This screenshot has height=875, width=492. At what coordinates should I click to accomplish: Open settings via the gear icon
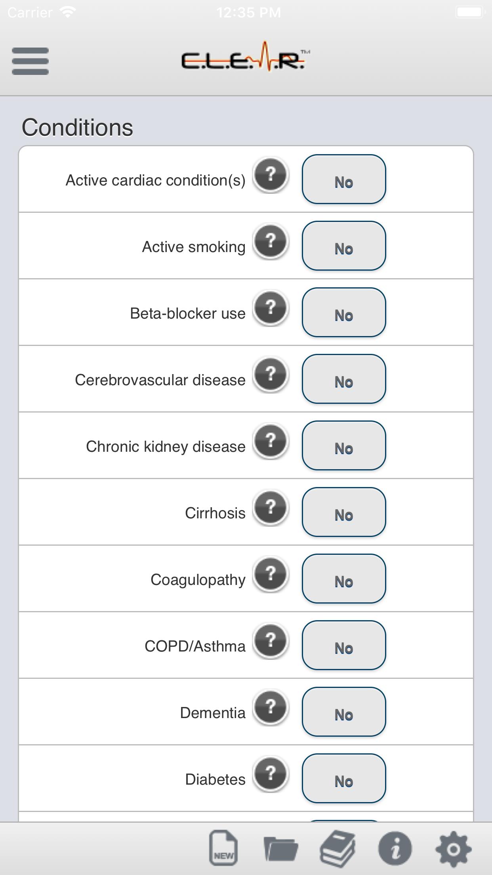click(x=454, y=849)
